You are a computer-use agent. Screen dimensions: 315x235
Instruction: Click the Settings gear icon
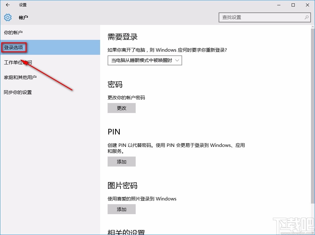(x=7, y=17)
